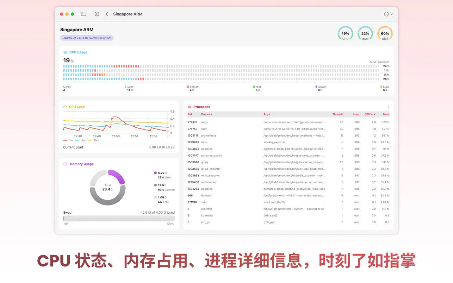This screenshot has width=453, height=283.
Task: Toggle the sidebar panel icon
Action: point(83,14)
